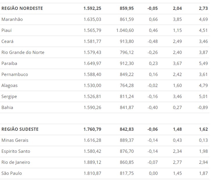Click the Piauí state name
The image size is (212, 187).
[6, 30]
